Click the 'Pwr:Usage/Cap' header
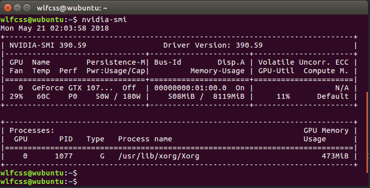Viewport: 370px width, 188px height. coord(116,71)
